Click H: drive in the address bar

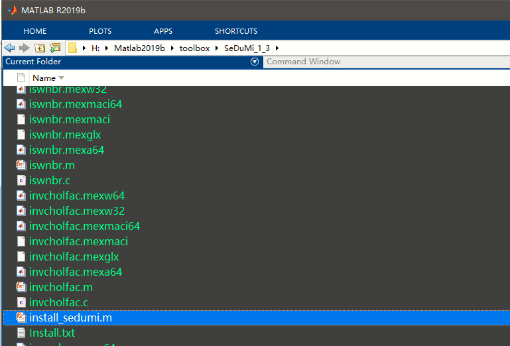[x=96, y=48]
